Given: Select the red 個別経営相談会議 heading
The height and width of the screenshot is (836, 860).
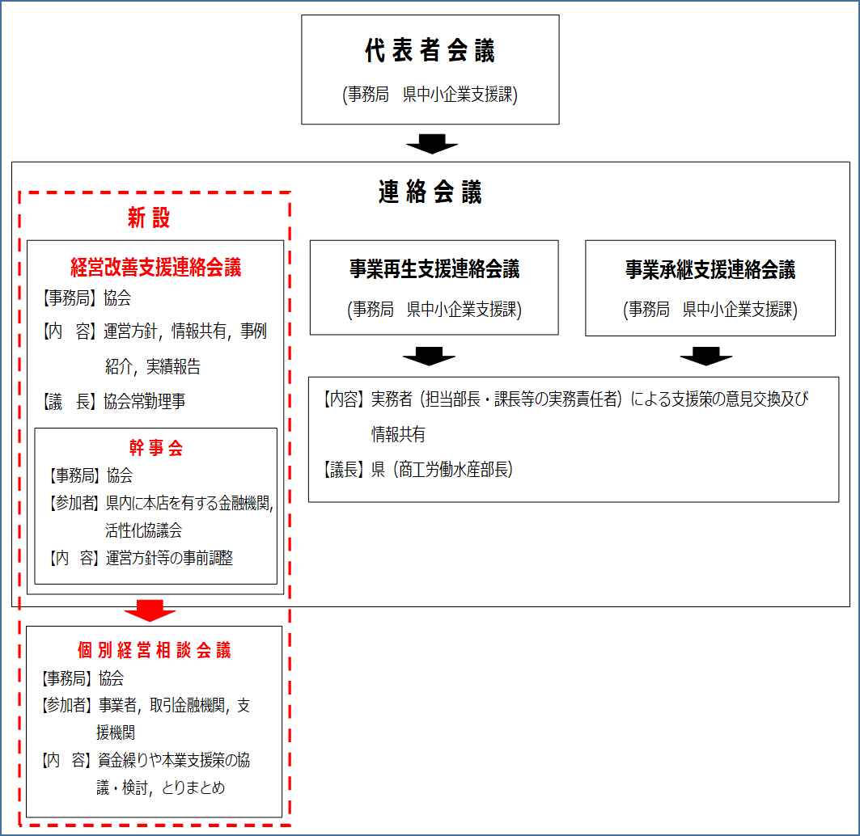Looking at the screenshot, I should pos(155,650).
